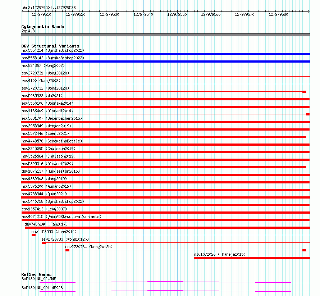
Task: Open the nsv834367 (Wong2007) variant
Action: pyautogui.click(x=43, y=65)
